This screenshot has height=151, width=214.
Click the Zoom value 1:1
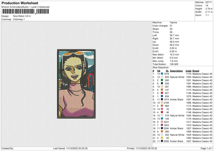tap(207, 15)
